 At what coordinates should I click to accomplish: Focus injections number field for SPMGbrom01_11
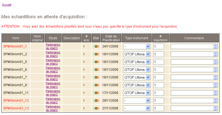tap(159, 93)
